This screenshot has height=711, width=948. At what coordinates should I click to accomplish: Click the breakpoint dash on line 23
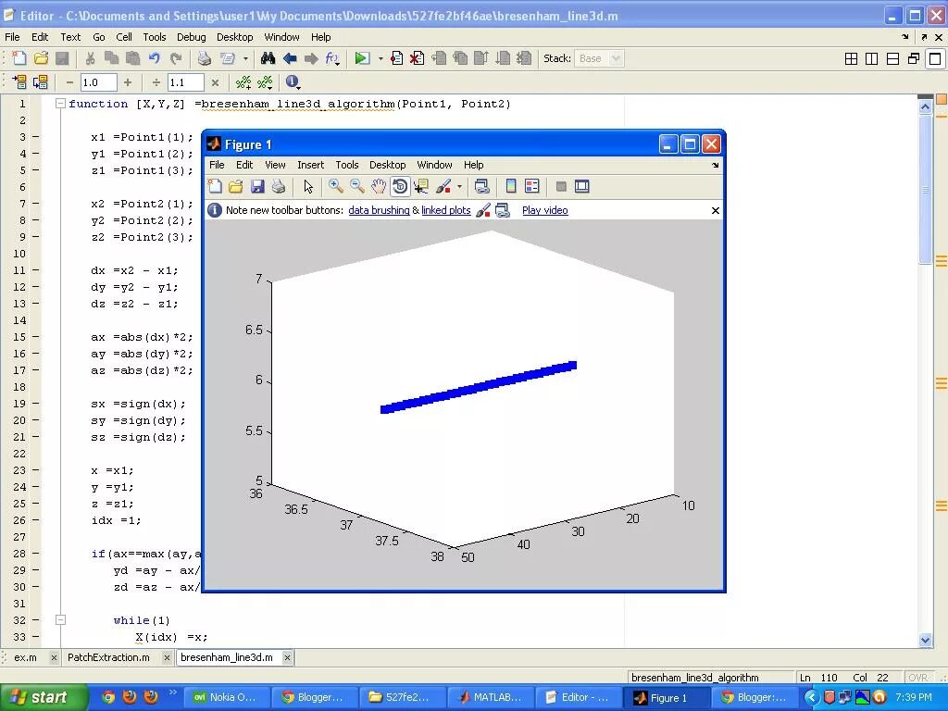point(36,469)
